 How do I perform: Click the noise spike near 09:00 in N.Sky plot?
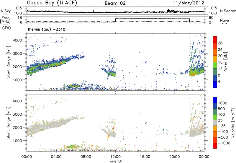[93, 11]
